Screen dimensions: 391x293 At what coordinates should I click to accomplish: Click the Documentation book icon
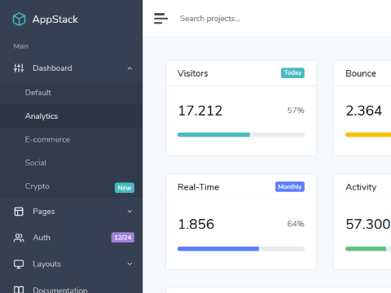(19, 290)
